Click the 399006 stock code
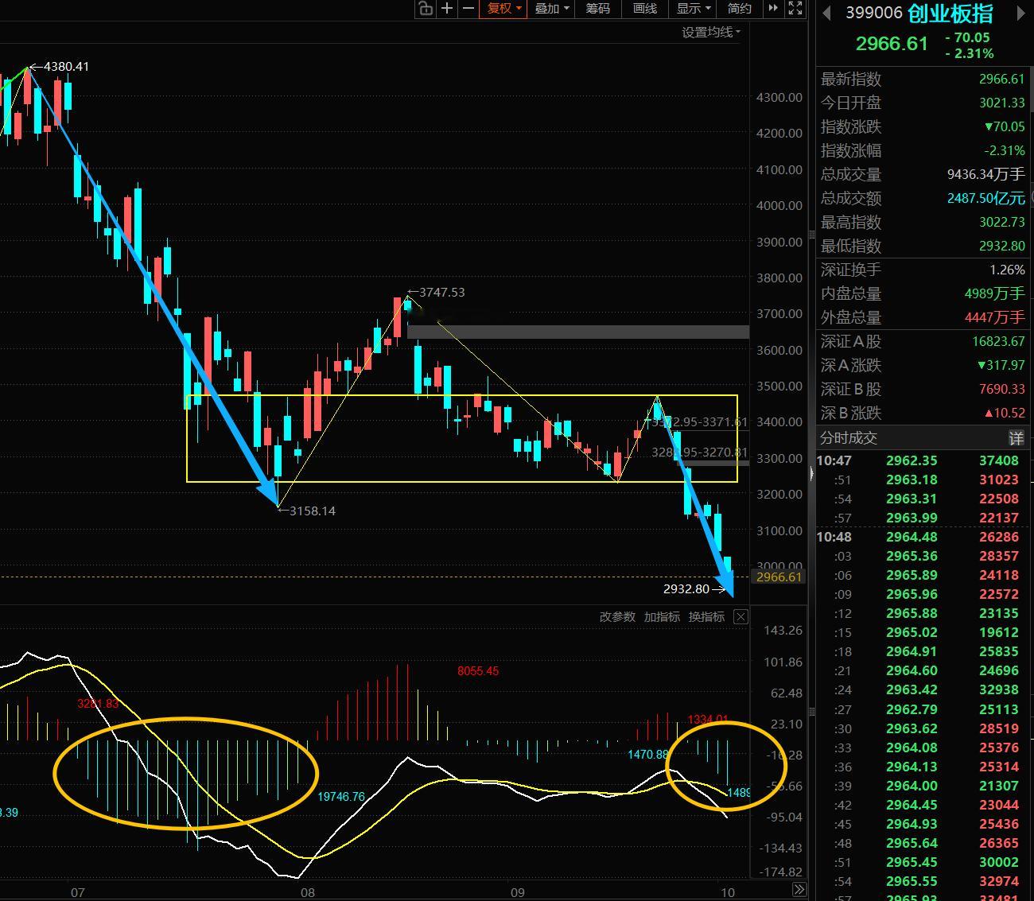1034x901 pixels. tap(873, 14)
